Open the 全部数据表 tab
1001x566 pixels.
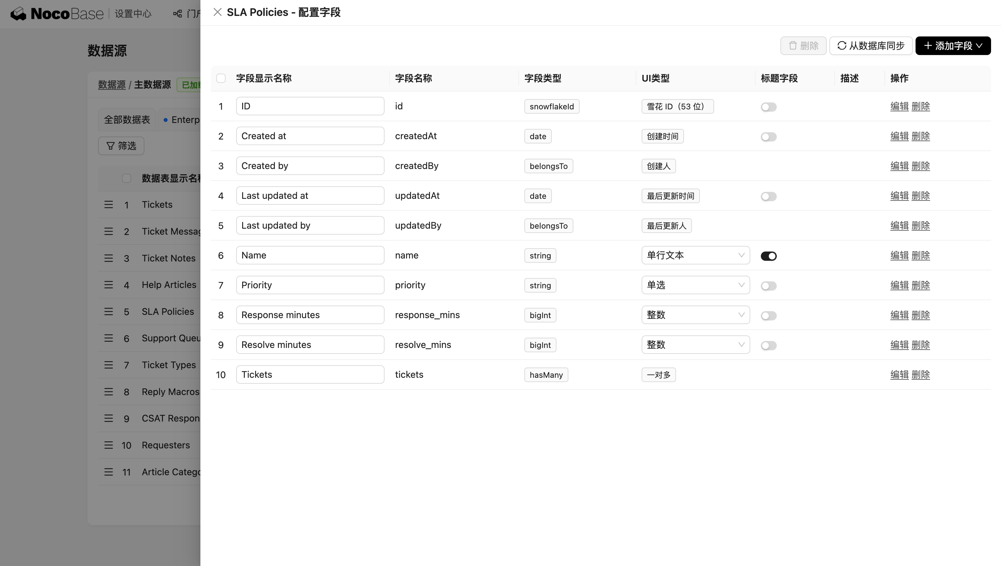click(127, 120)
